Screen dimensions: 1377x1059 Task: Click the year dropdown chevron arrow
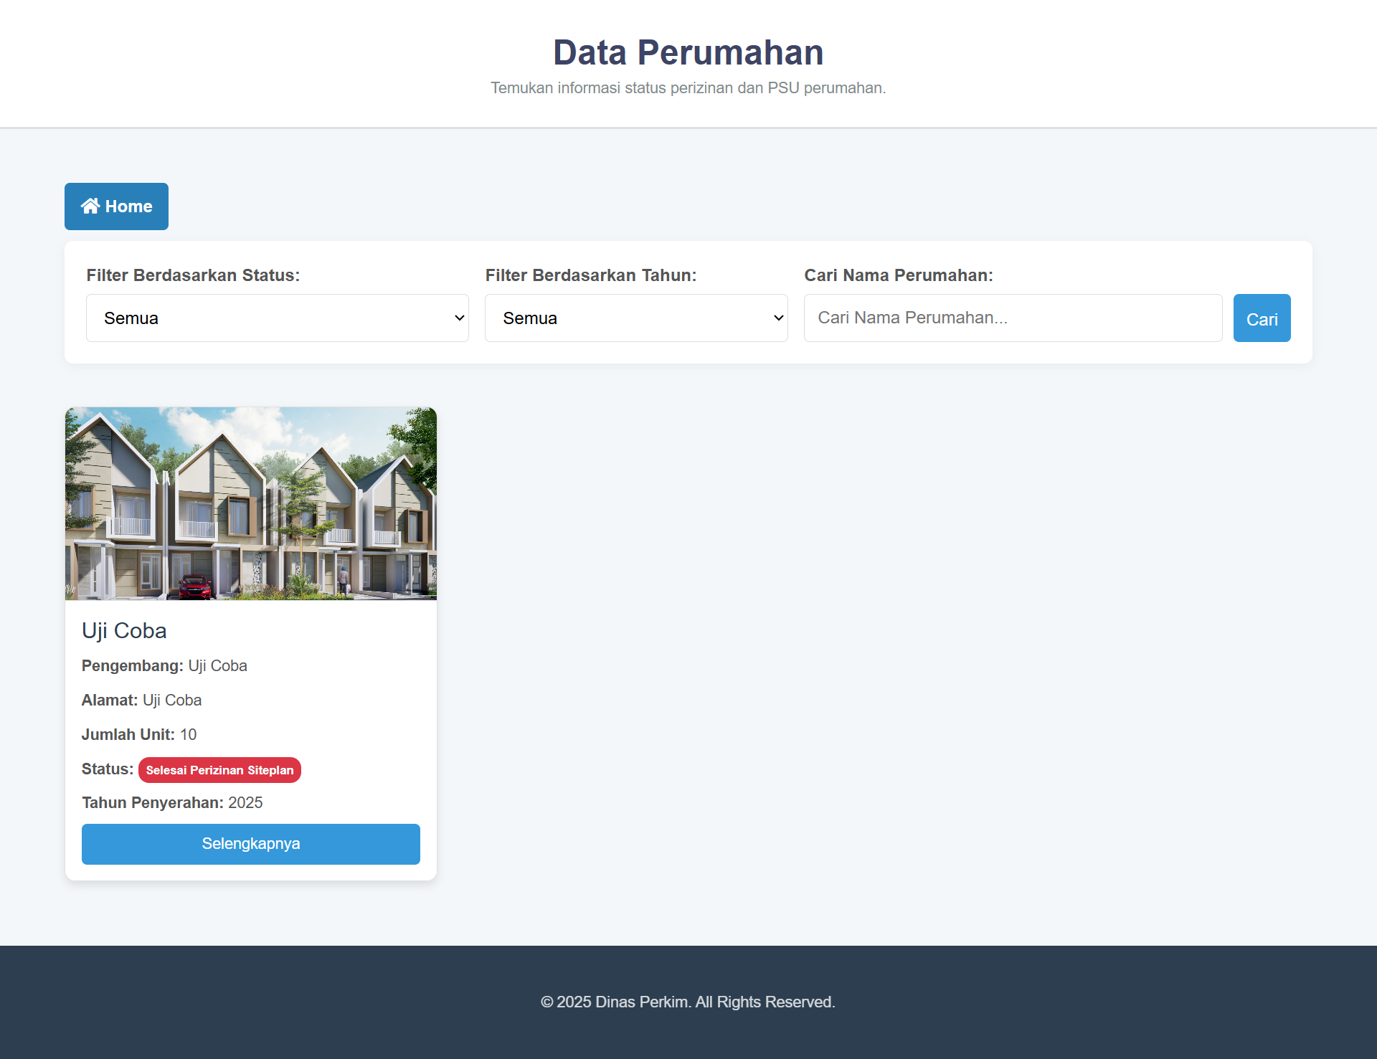click(778, 318)
